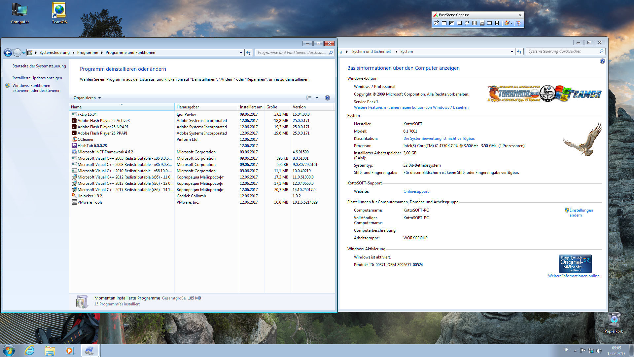
Task: Open help icon in System window
Action: click(x=603, y=61)
